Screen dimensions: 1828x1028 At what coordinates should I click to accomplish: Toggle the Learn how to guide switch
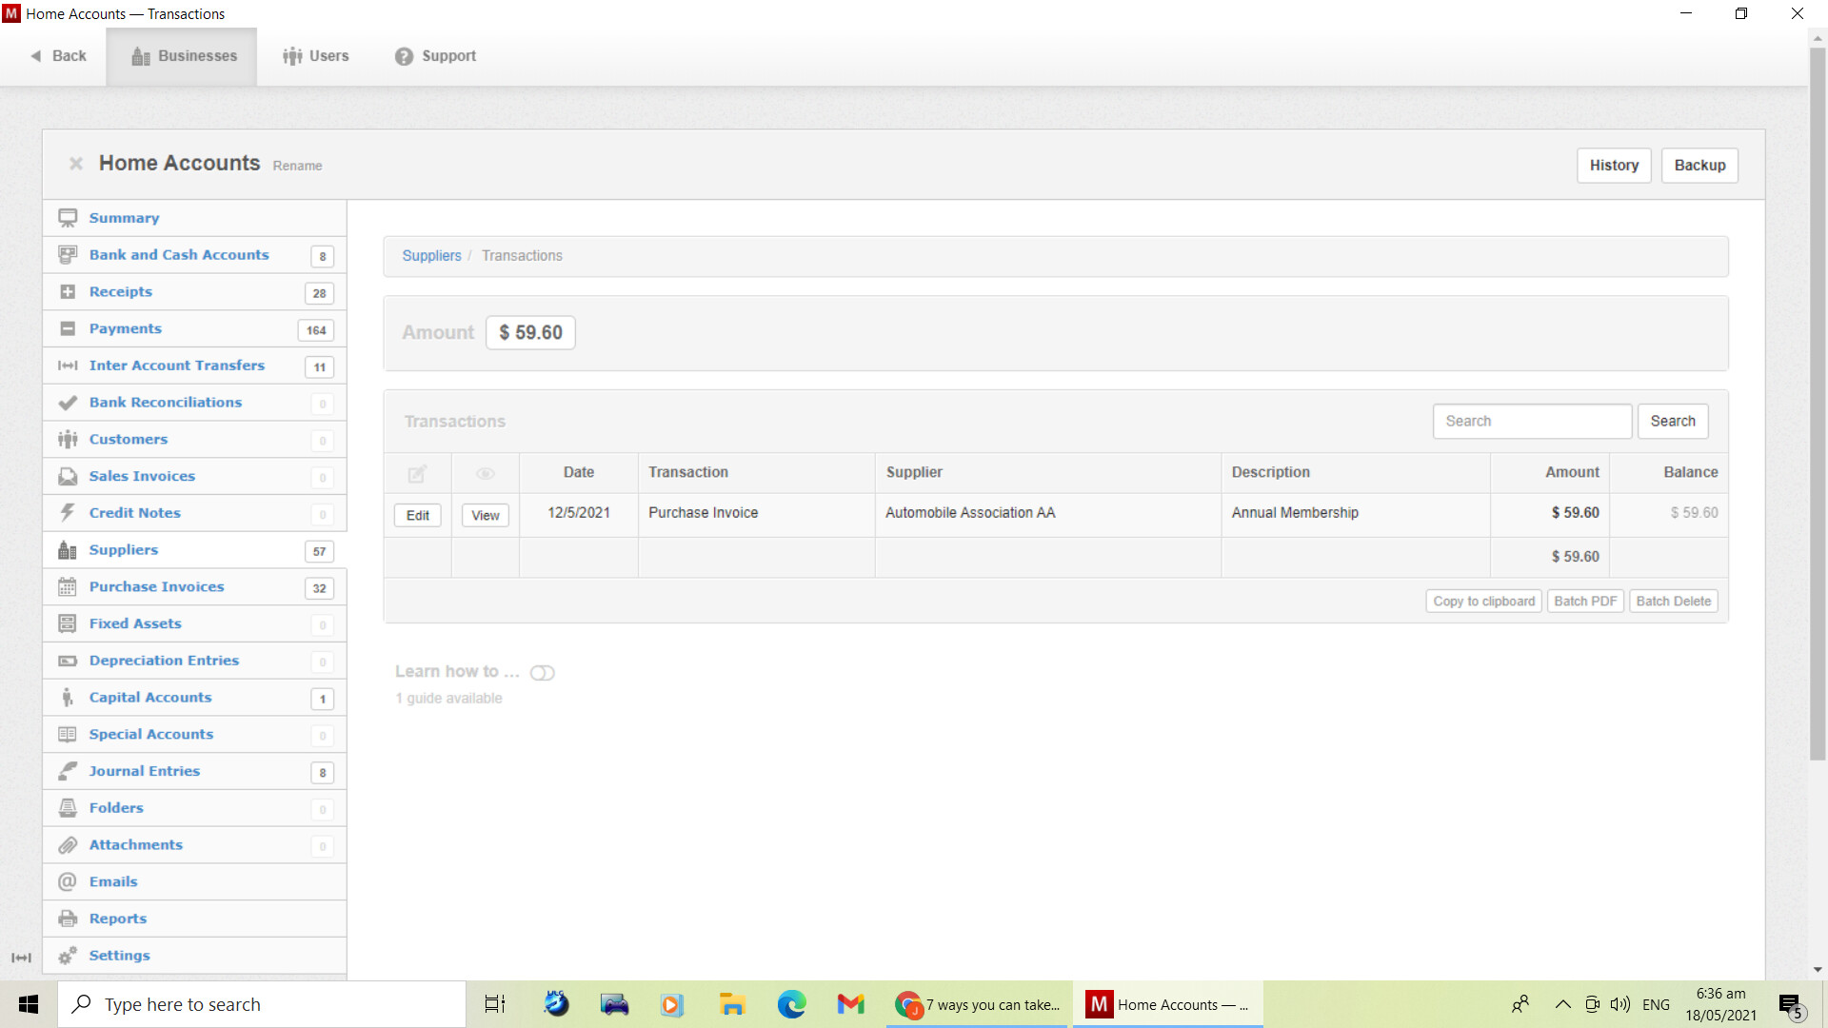[x=543, y=673]
